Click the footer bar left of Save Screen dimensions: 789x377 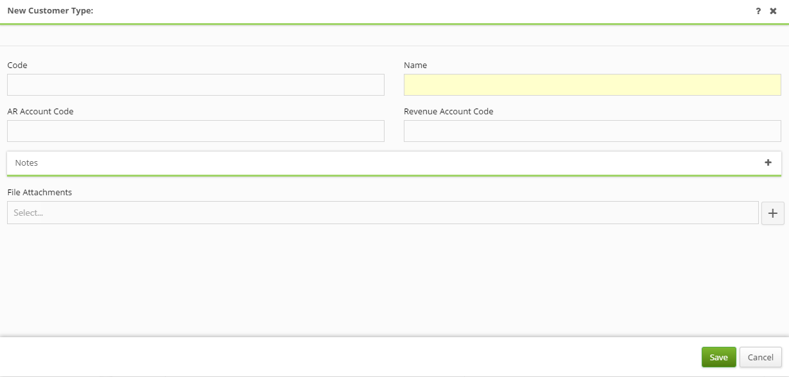385,357
